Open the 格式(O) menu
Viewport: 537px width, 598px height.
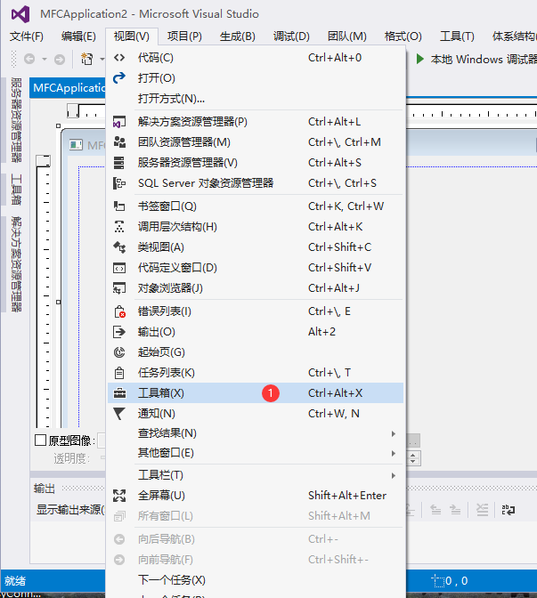403,36
